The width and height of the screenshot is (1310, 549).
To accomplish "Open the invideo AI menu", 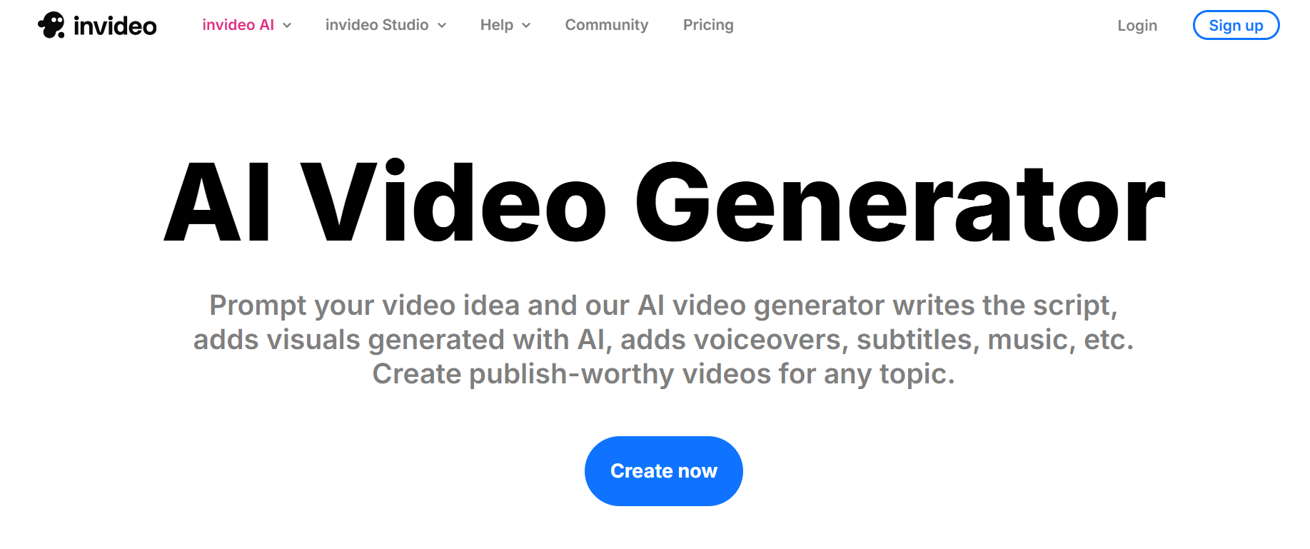I will 238,25.
